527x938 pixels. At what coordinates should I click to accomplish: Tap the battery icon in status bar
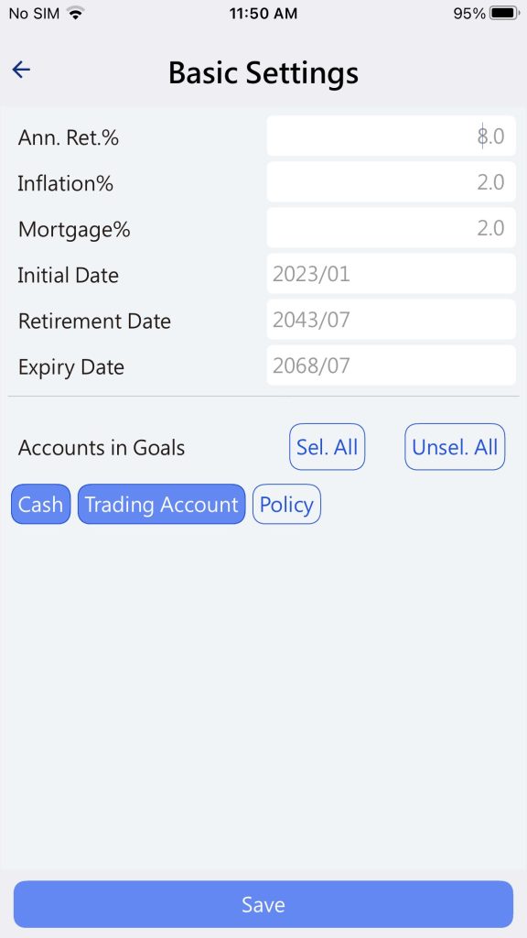point(505,13)
